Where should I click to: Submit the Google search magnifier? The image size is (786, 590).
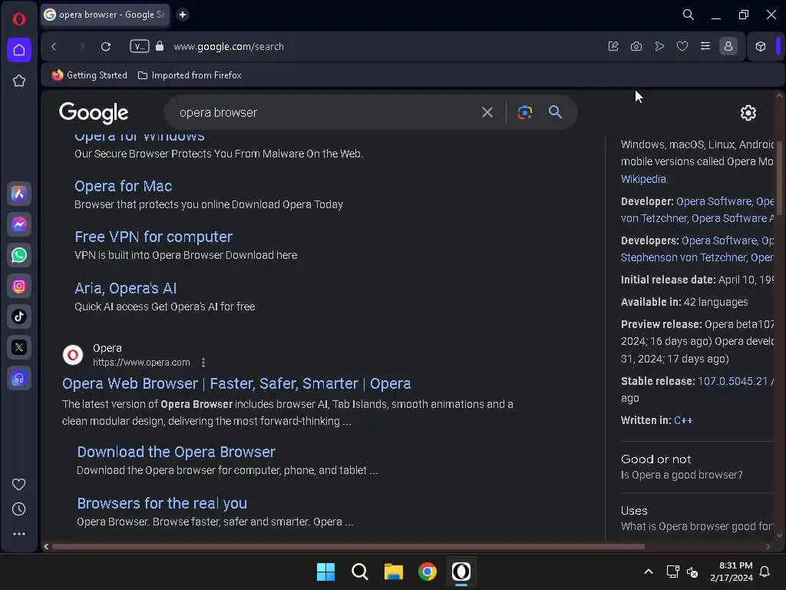tap(555, 112)
